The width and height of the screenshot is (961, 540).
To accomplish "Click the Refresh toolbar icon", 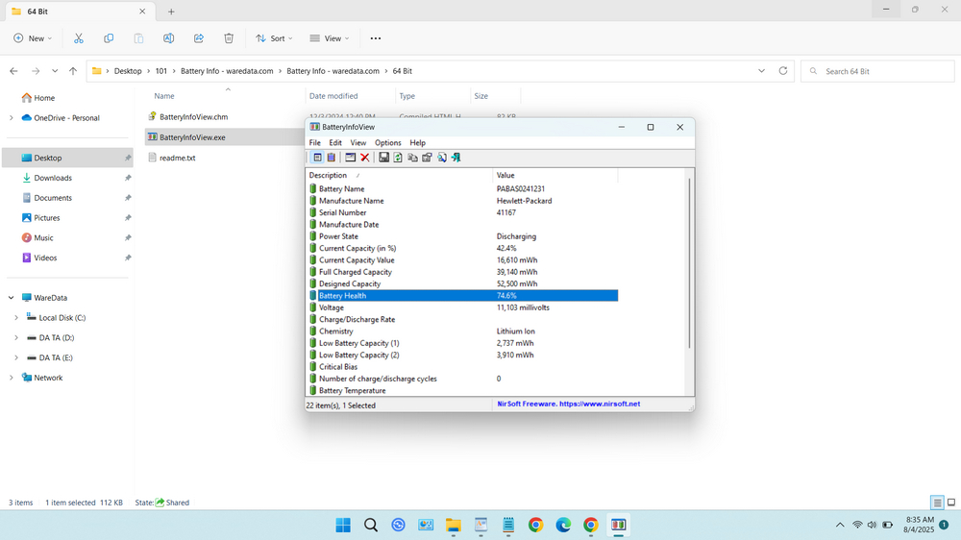I will click(x=398, y=158).
